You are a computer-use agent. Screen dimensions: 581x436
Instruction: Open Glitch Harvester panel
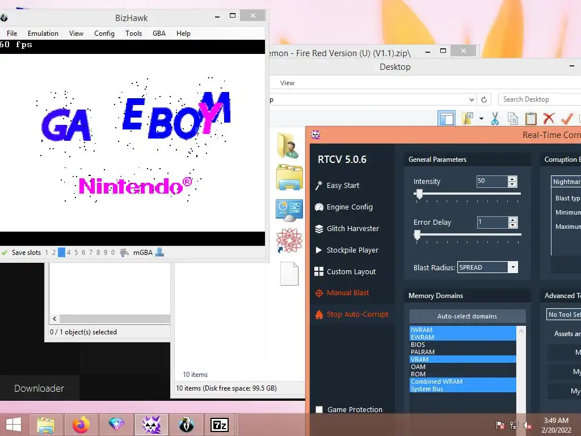[347, 228]
